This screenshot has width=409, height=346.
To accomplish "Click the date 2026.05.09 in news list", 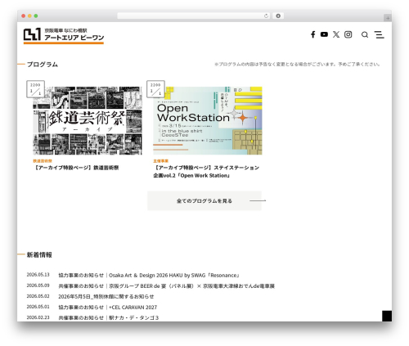I will pos(38,285).
